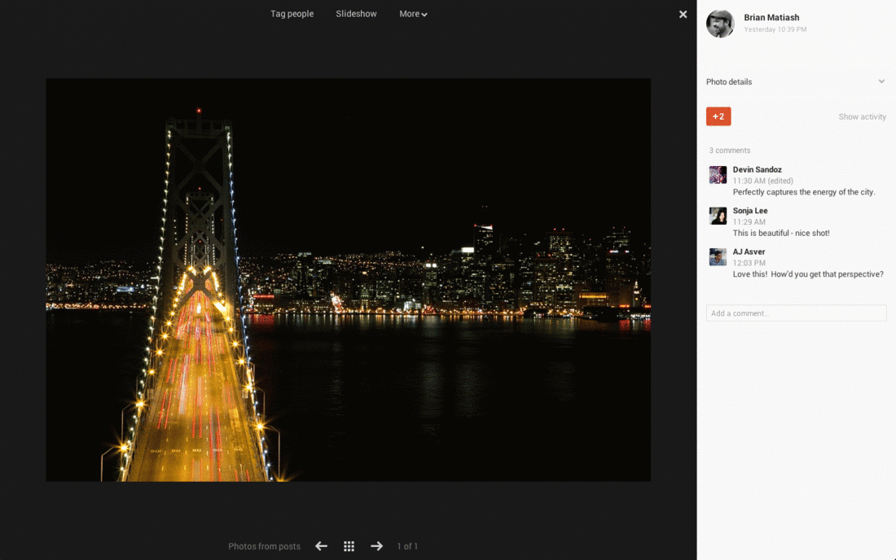Go to the next photo arrow
896x560 pixels.
[x=376, y=546]
